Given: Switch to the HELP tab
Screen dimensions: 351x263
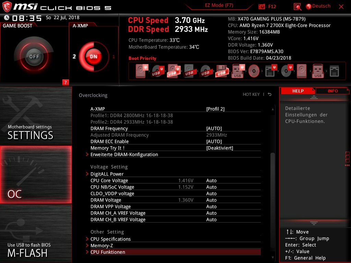Looking at the screenshot, I should coord(298,91).
